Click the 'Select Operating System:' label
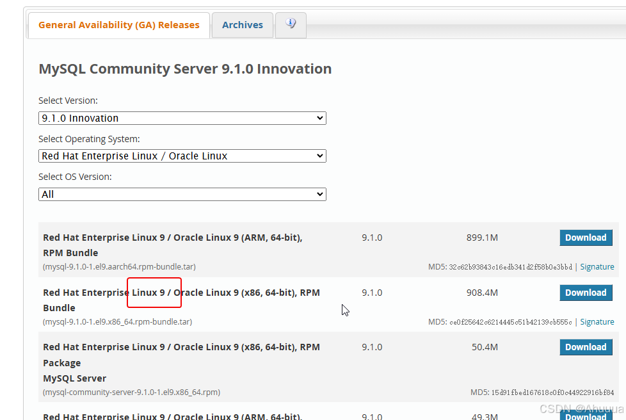The height and width of the screenshot is (420, 626). [89, 139]
